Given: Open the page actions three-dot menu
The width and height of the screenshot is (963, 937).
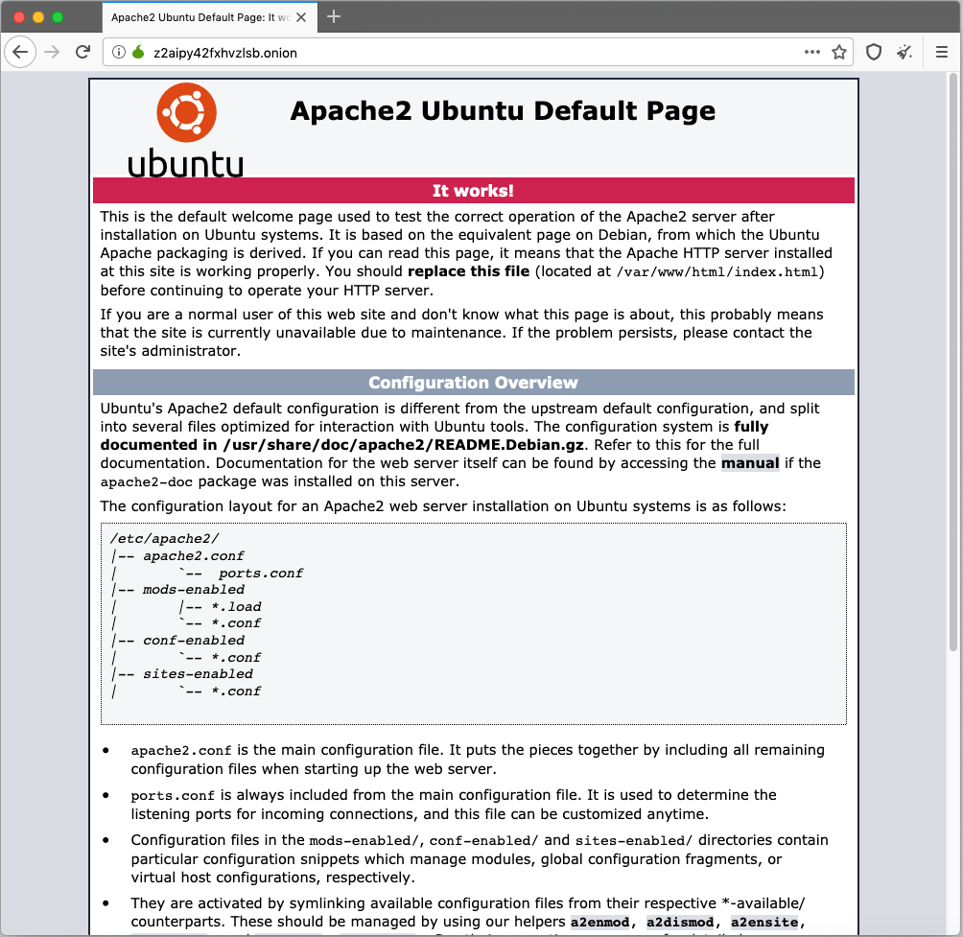Looking at the screenshot, I should [812, 53].
